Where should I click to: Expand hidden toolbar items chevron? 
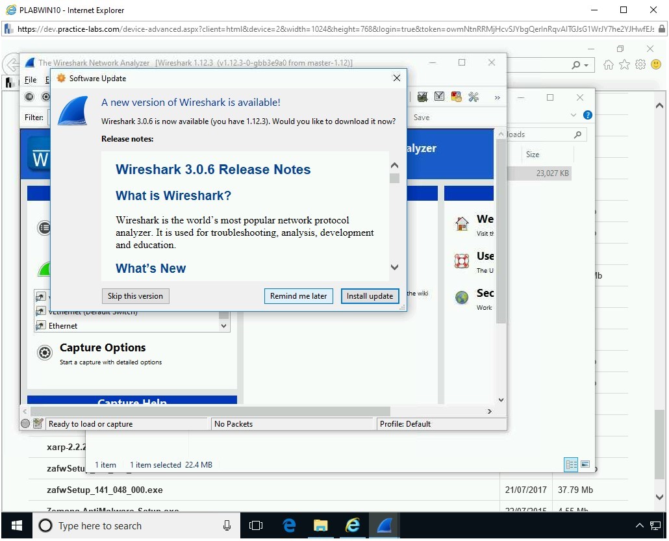(x=497, y=97)
